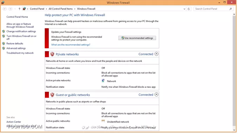
Task: Click the Unidentified network label
Action: point(118,122)
